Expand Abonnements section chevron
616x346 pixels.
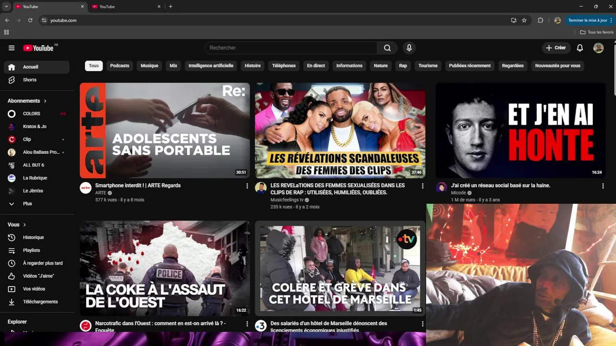[x=45, y=101]
